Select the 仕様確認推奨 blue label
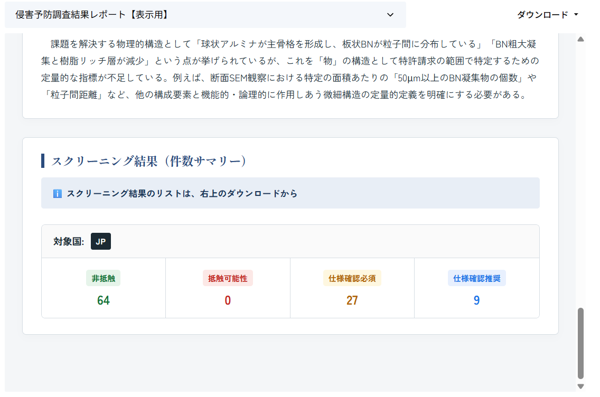 477,278
